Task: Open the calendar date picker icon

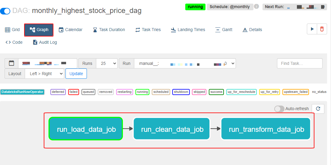Action: coord(11,63)
